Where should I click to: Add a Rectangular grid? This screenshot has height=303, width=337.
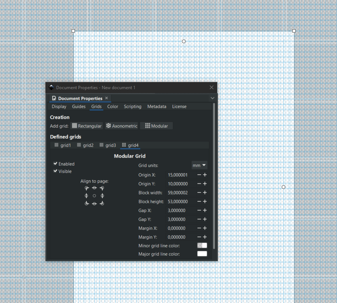(87, 126)
